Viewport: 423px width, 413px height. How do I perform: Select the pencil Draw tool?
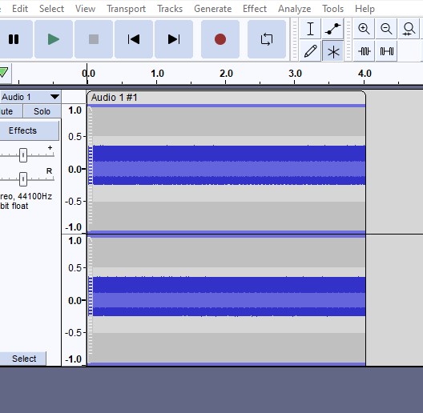(310, 51)
